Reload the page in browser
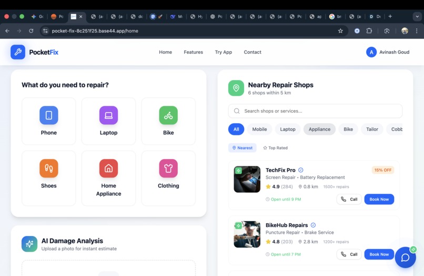This screenshot has height=276, width=424. tap(31, 31)
